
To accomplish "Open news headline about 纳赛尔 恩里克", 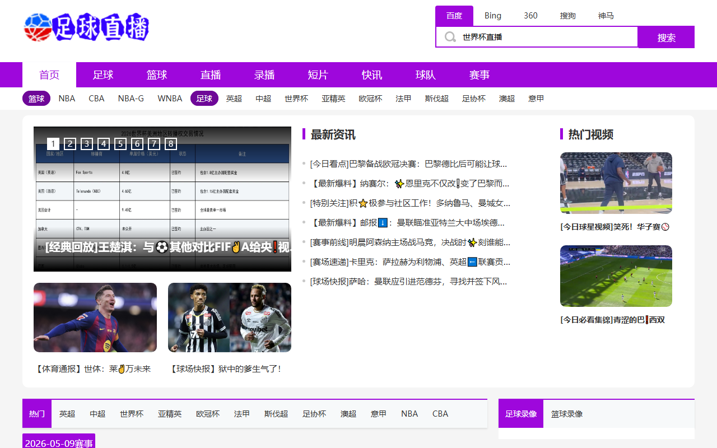I will (410, 183).
